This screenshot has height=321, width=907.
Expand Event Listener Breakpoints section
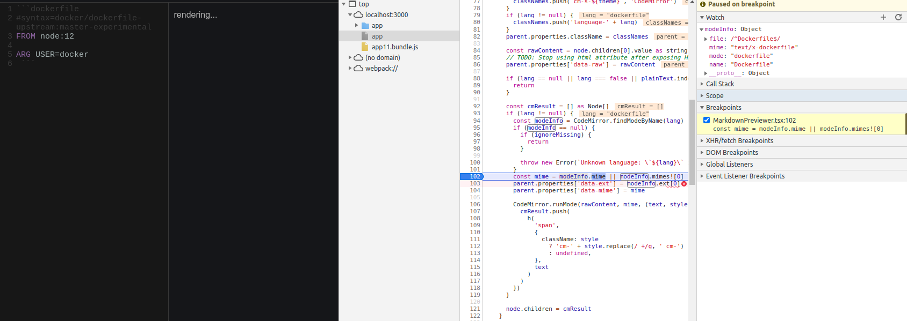click(702, 176)
